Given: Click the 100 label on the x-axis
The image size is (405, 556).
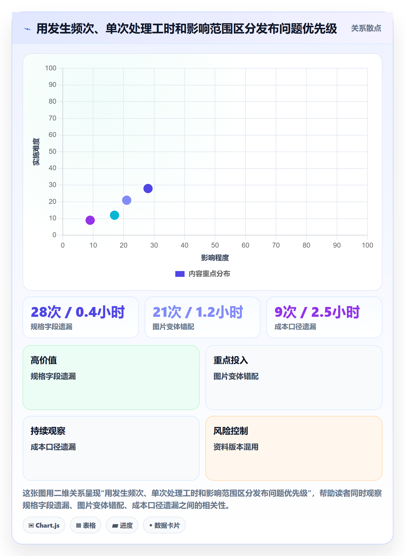Looking at the screenshot, I should (367, 245).
